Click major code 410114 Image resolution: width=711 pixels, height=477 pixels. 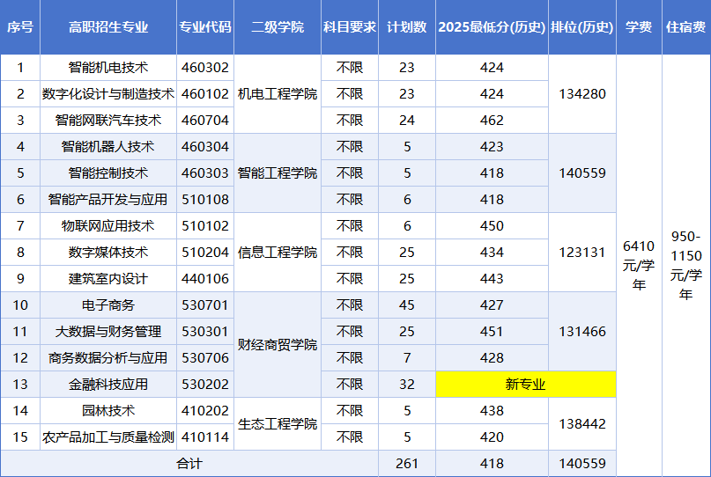click(205, 437)
